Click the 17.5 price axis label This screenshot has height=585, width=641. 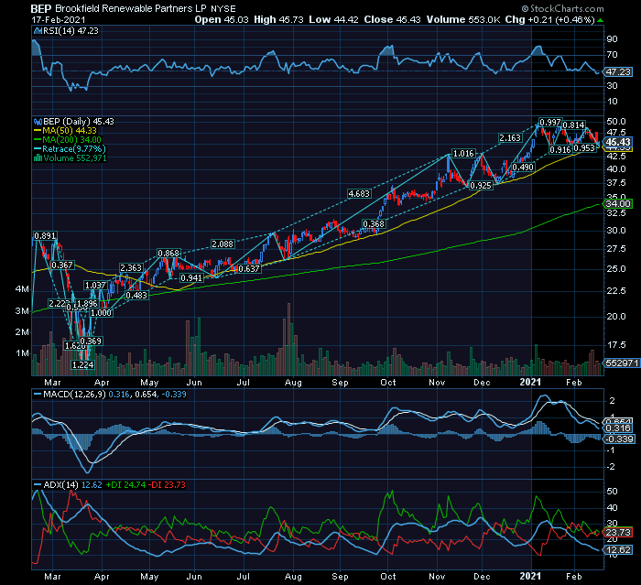[x=616, y=345]
